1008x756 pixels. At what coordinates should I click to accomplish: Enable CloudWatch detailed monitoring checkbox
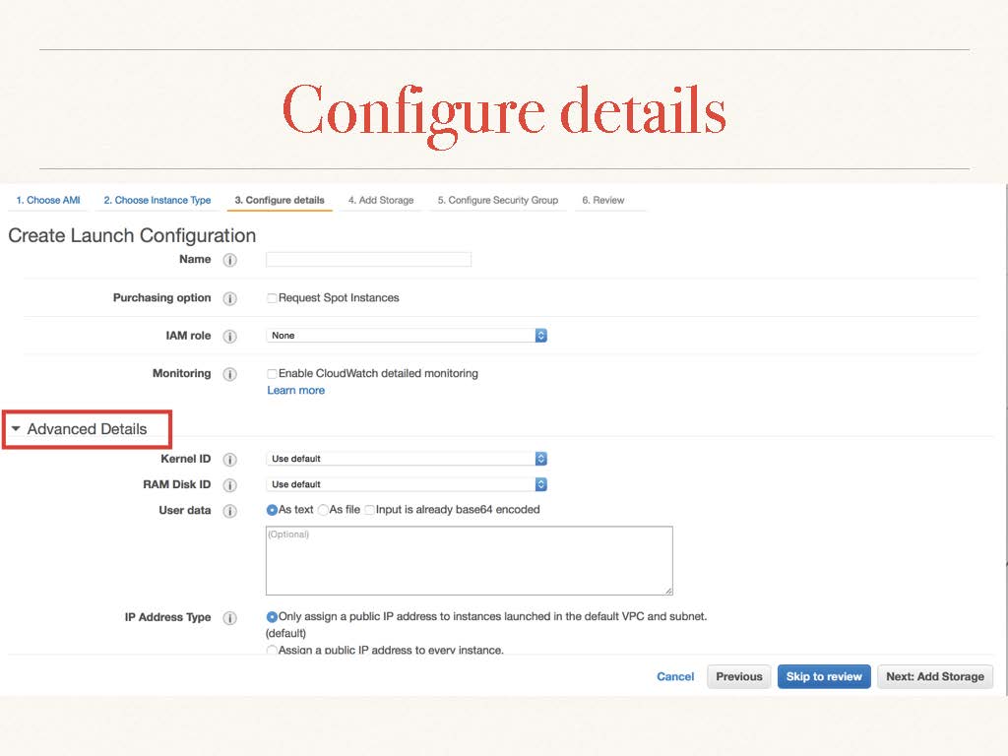273,374
